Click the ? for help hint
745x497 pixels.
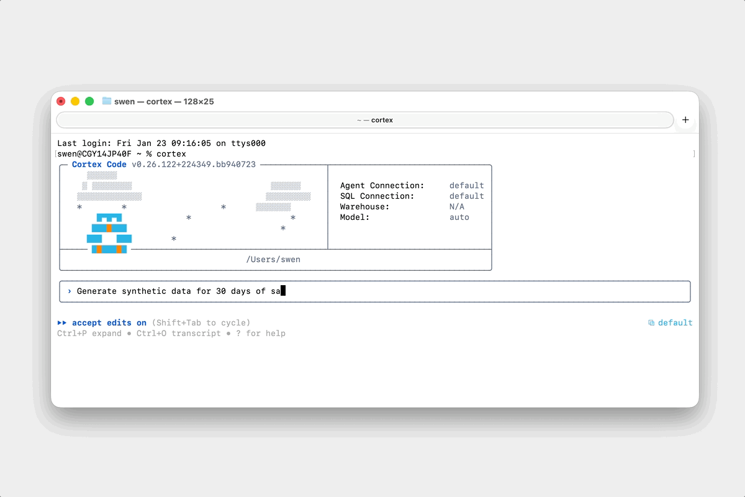261,334
